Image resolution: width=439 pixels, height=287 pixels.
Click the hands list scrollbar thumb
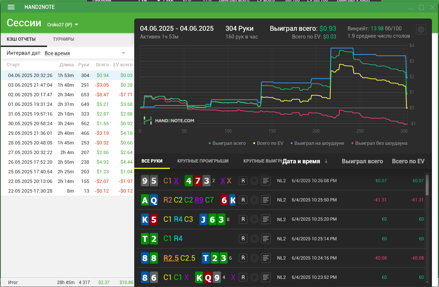pyautogui.click(x=427, y=185)
